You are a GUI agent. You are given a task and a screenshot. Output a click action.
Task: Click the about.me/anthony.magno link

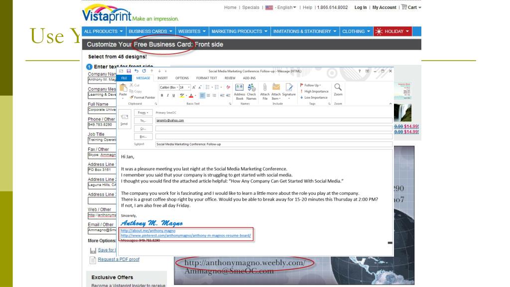(148, 231)
